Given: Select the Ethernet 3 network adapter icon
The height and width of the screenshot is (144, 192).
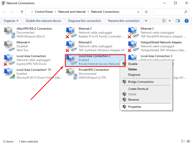Looking at the screenshot, I should 132,33.
